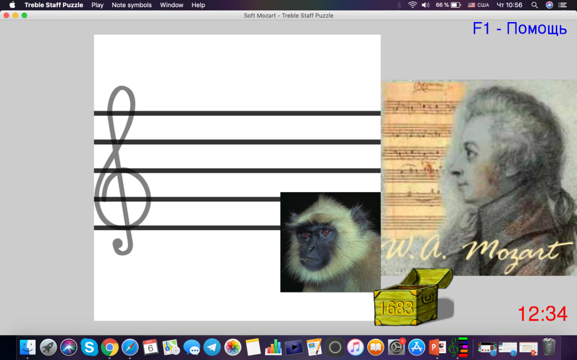The width and height of the screenshot is (577, 360).
Task: Open the Trash in the Dock
Action: pyautogui.click(x=549, y=347)
